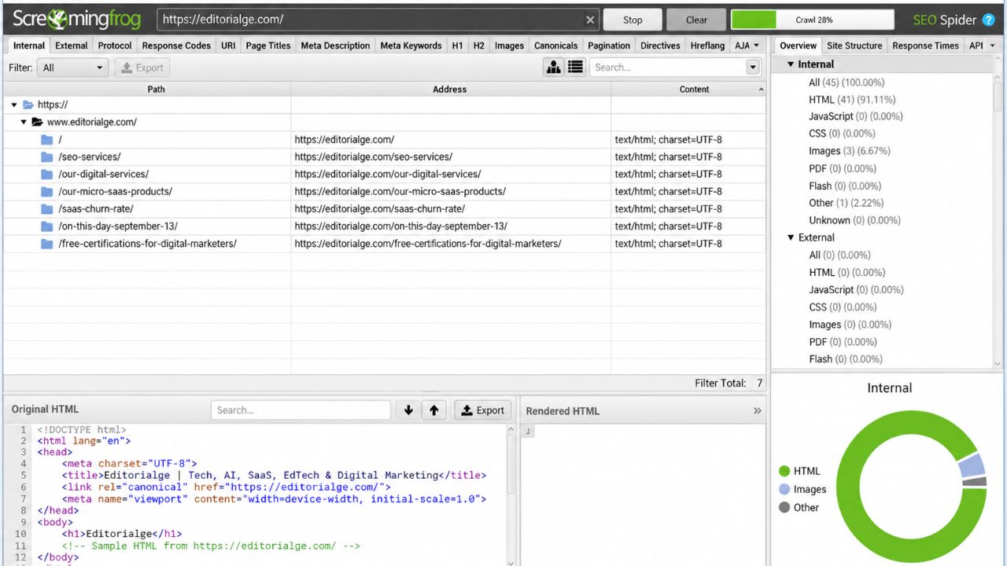
Task: Show more right panel tabs after API
Action: click(x=992, y=46)
